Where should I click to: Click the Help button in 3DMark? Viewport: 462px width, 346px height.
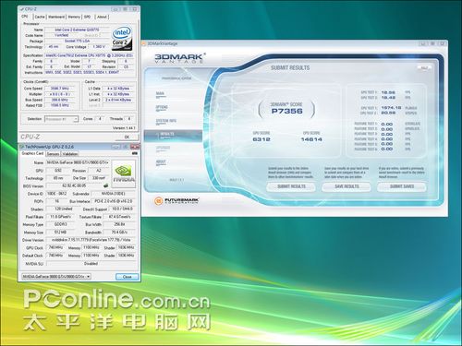point(424,67)
